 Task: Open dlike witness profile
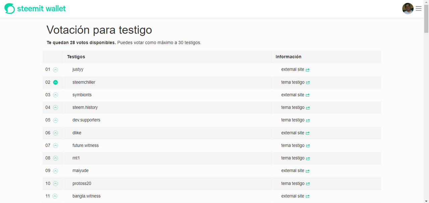pyautogui.click(x=77, y=133)
